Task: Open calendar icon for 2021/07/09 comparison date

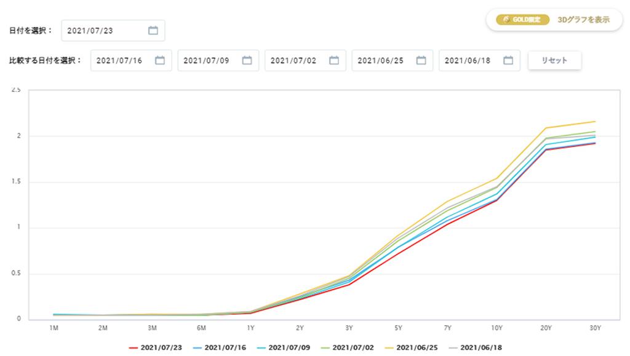Action: (247, 61)
